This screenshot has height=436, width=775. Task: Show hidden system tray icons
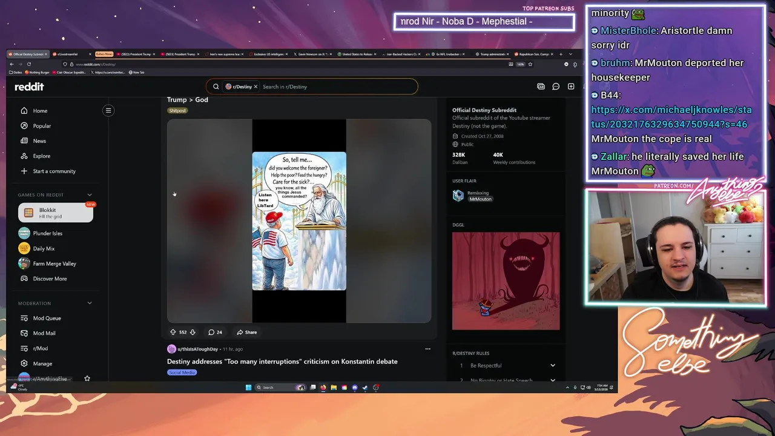click(567, 388)
